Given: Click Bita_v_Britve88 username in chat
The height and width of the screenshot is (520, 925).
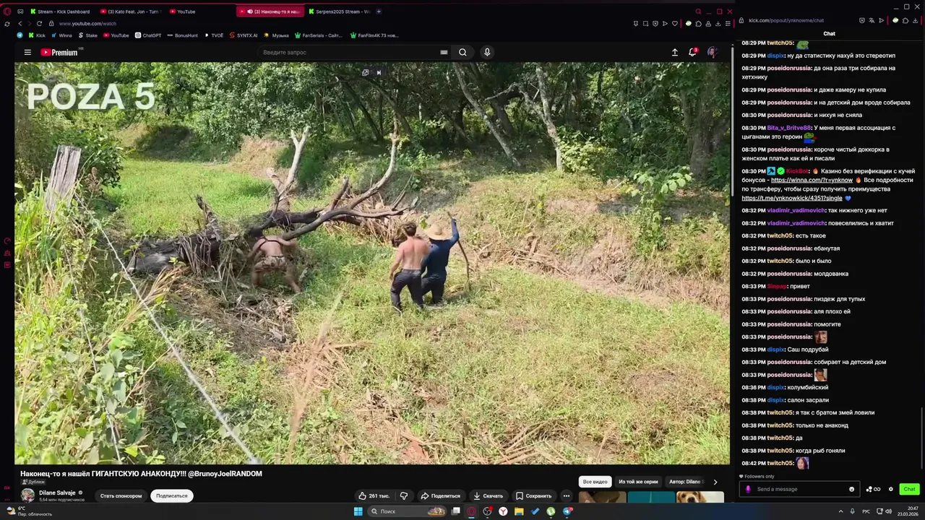Looking at the screenshot, I should [x=789, y=128].
